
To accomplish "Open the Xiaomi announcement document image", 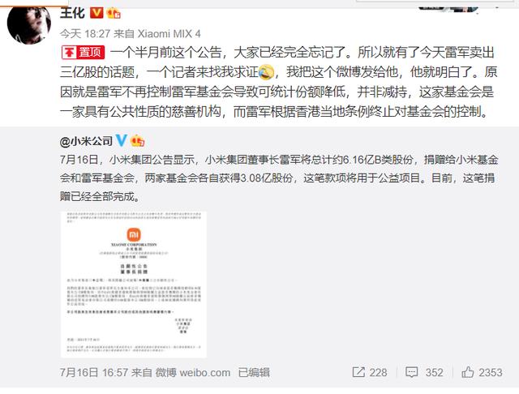I will [134, 285].
